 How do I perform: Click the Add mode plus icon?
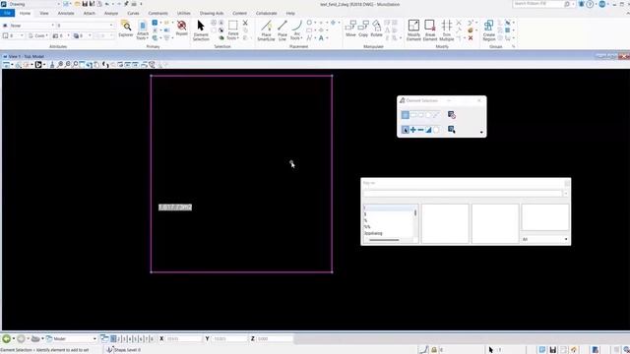click(413, 130)
